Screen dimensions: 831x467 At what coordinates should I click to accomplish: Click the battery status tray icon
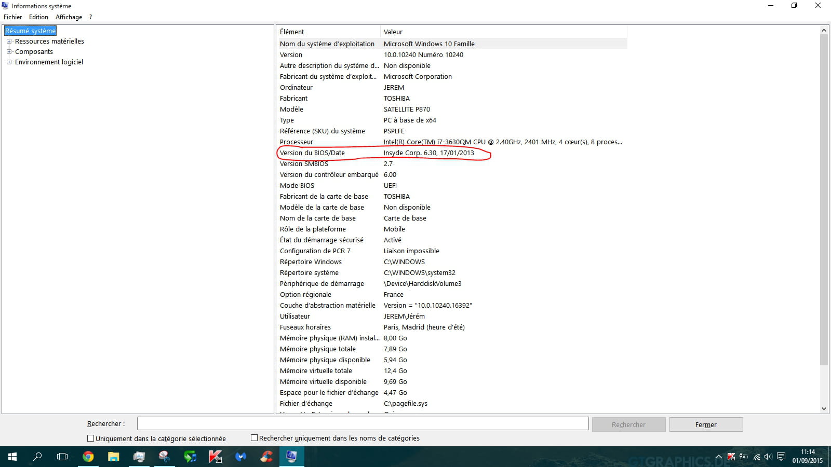point(744,457)
